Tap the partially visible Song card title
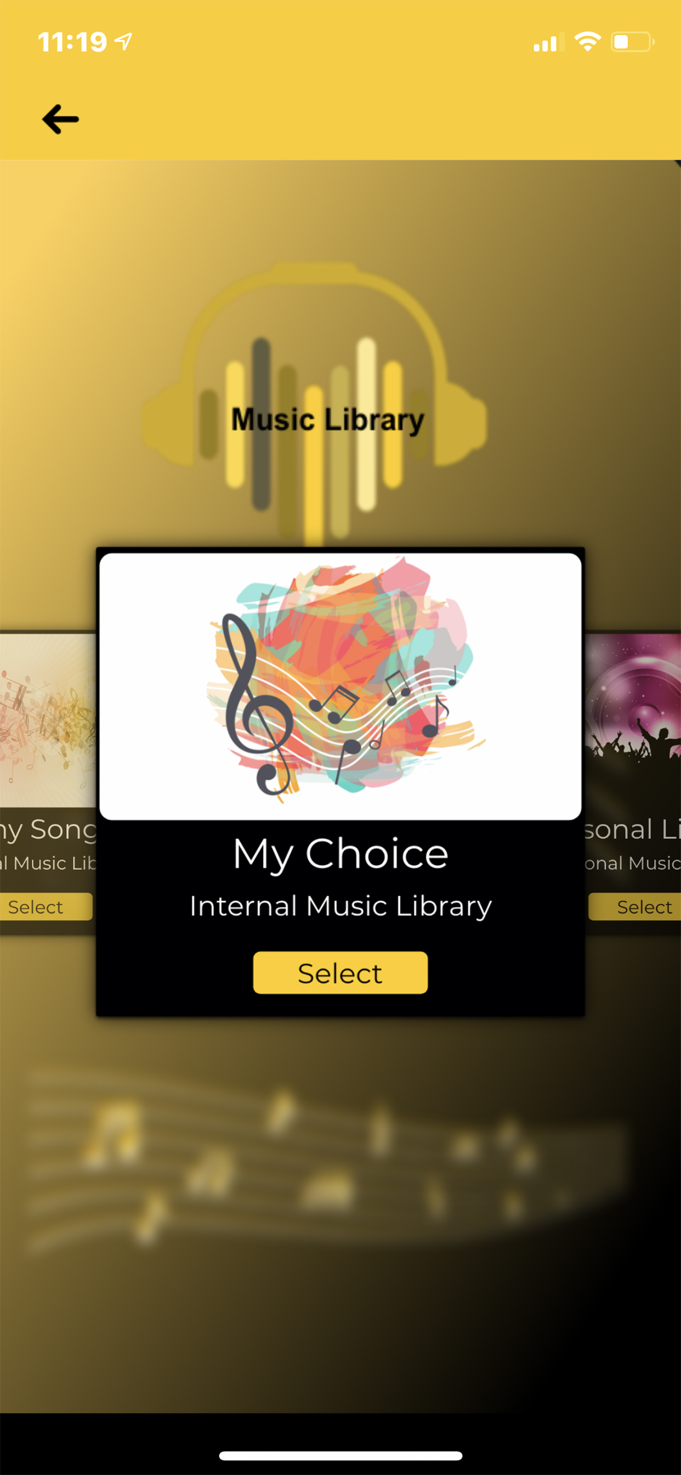The image size is (681, 1475). click(x=48, y=830)
